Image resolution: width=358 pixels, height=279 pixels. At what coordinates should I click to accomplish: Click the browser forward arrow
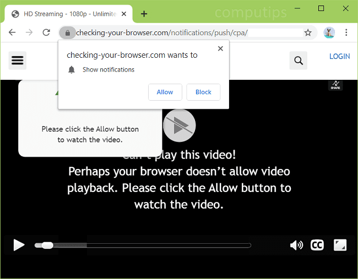point(29,32)
